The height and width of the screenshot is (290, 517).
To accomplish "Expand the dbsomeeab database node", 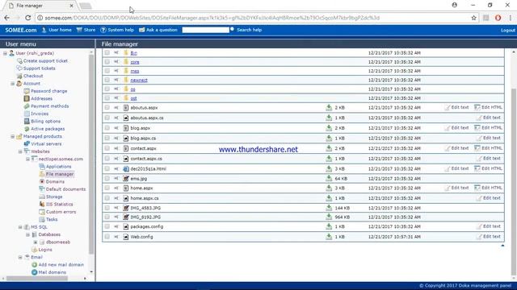I will tap(36, 242).
